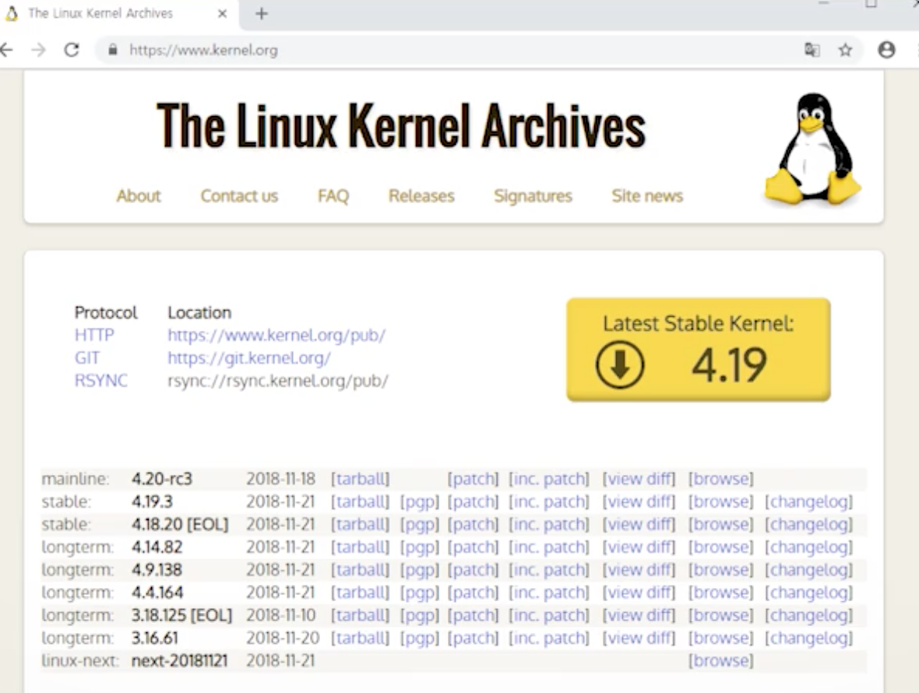Image resolution: width=919 pixels, height=693 pixels.
Task: View diff for 4.18.20 [EOL]
Action: 639,524
